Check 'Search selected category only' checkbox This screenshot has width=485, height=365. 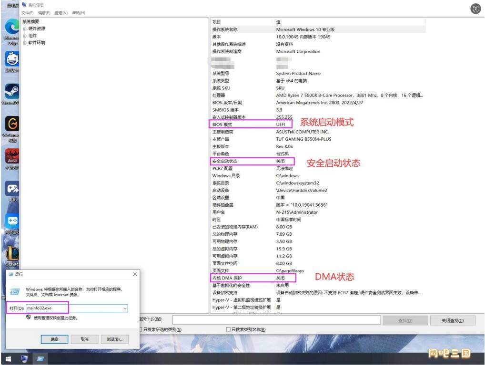click(x=141, y=329)
